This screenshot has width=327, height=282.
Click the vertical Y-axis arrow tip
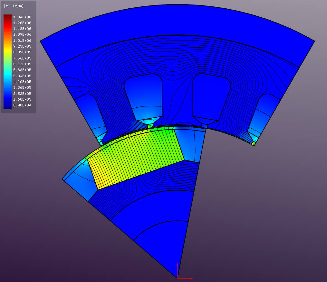[177, 264]
